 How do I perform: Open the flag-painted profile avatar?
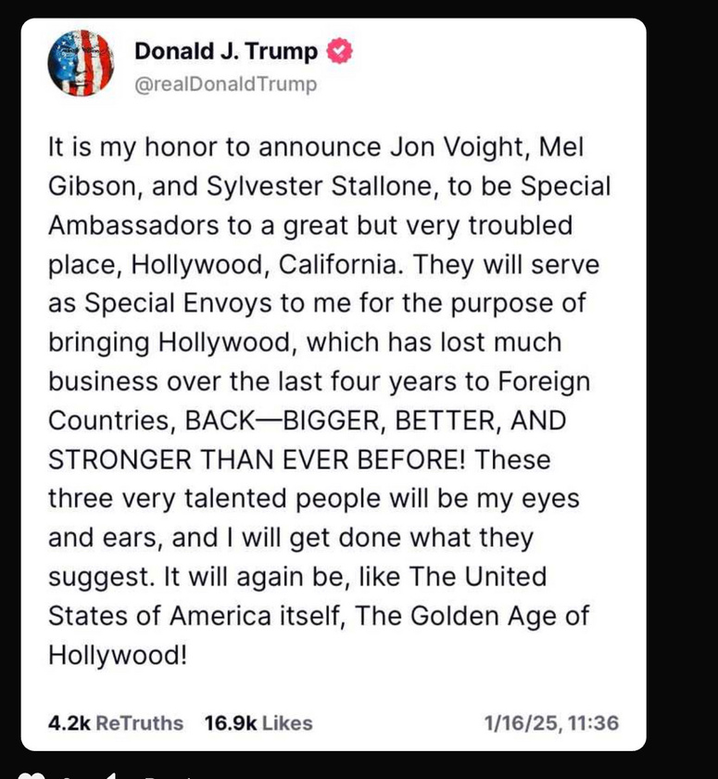81,63
